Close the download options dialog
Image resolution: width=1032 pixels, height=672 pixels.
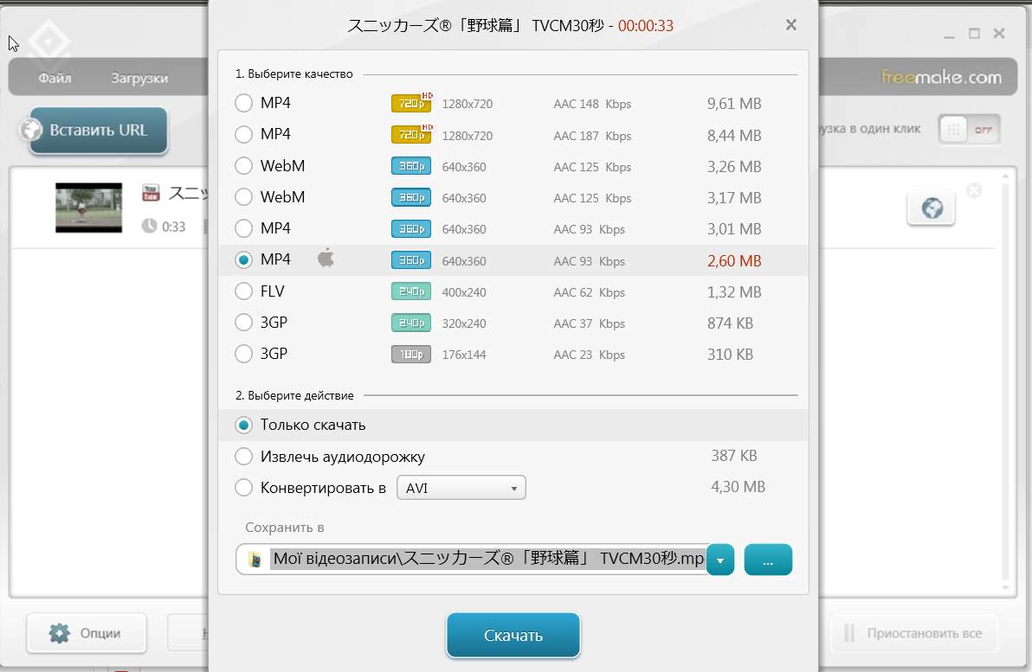(x=791, y=25)
